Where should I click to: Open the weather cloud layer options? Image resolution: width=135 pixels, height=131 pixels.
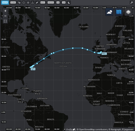tap(109, 12)
